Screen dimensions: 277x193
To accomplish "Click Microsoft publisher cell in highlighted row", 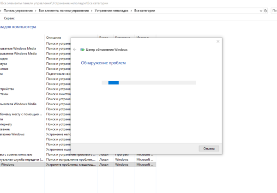I will (x=145, y=164).
